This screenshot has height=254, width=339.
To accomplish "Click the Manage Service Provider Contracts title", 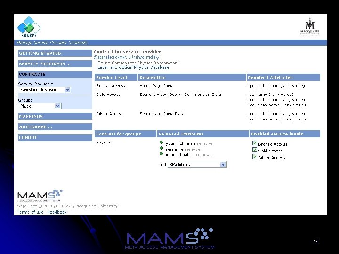I will 52,43.
